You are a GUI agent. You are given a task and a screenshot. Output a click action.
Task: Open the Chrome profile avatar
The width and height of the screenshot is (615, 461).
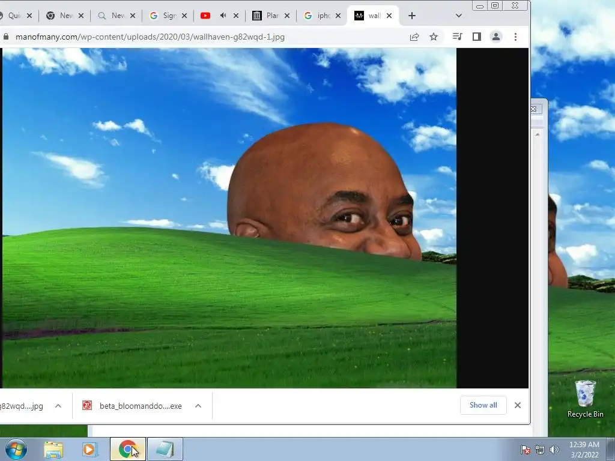(x=495, y=37)
